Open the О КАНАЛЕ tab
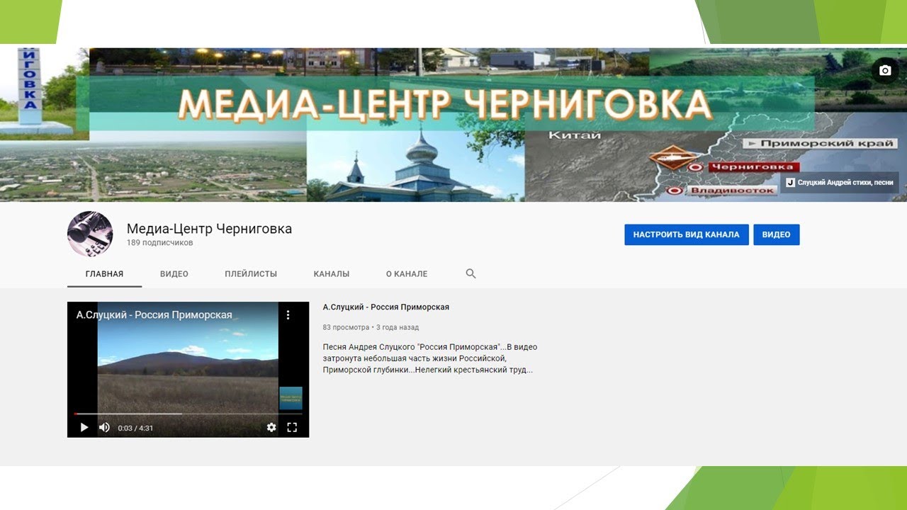The height and width of the screenshot is (510, 907). pyautogui.click(x=407, y=273)
